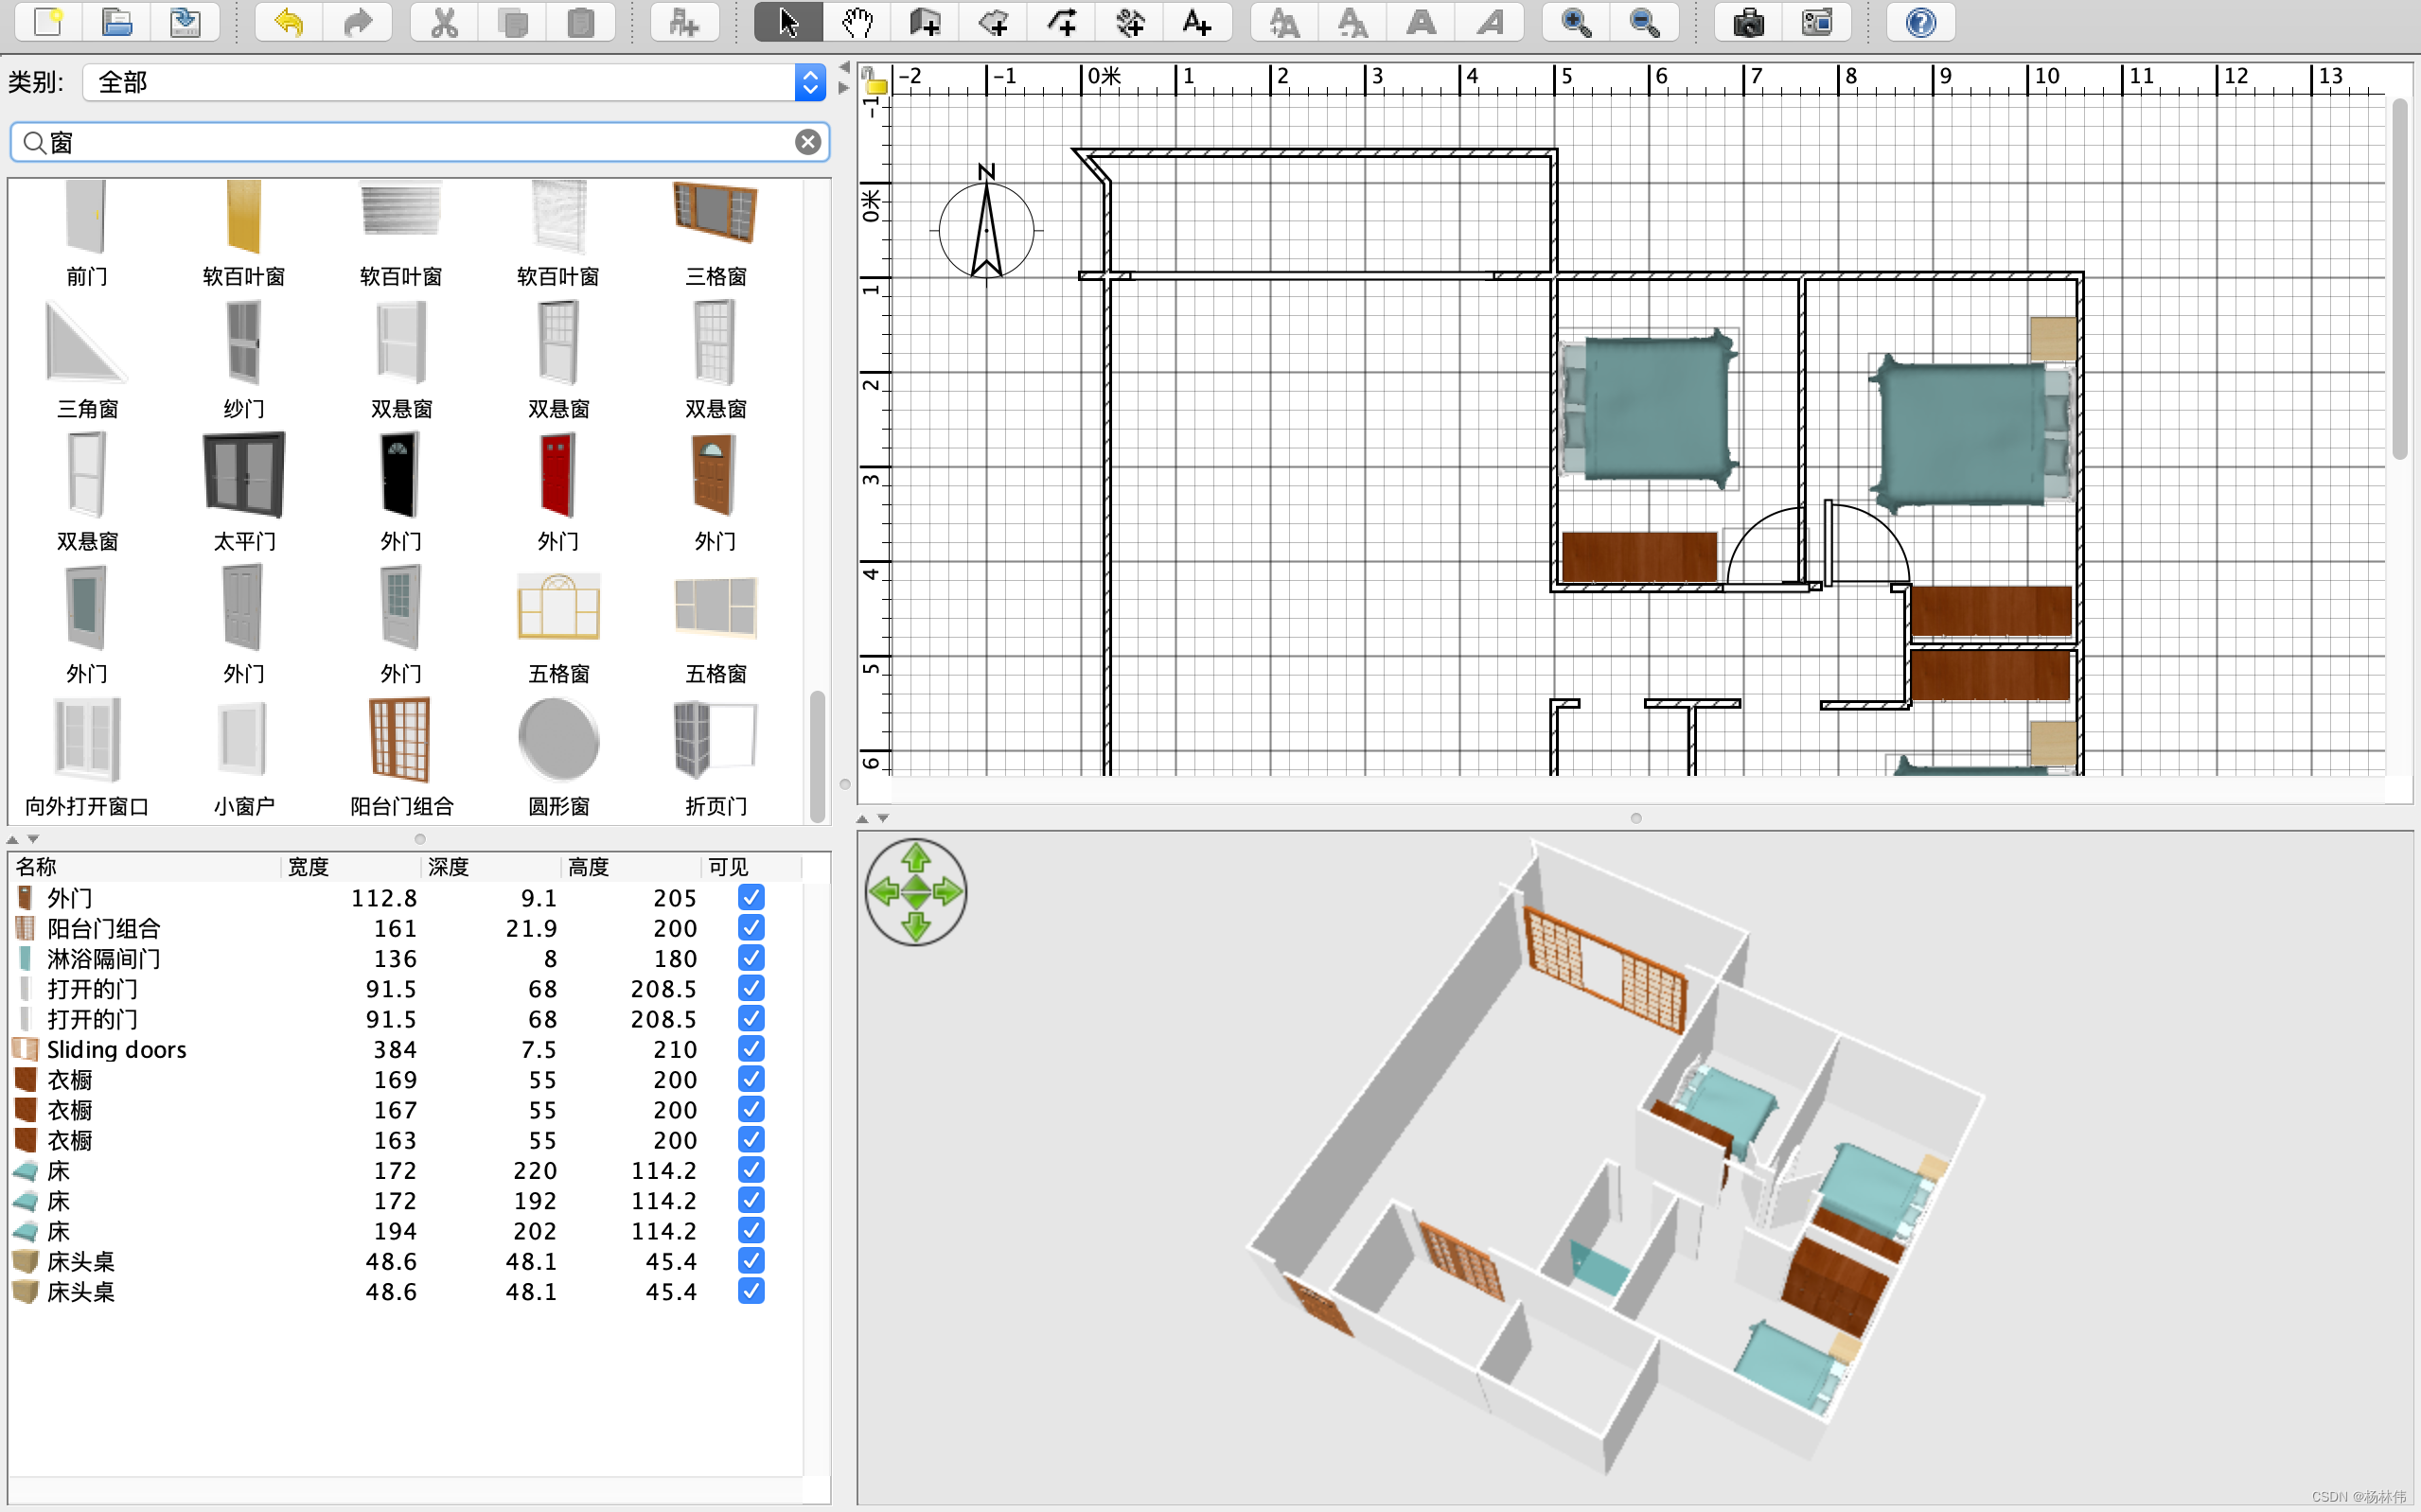Toggle visibility of the Sliding doors row
The width and height of the screenshot is (2421, 1512).
point(751,1048)
